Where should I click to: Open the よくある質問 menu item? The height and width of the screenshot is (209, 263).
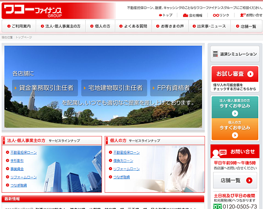pyautogui.click(x=134, y=26)
